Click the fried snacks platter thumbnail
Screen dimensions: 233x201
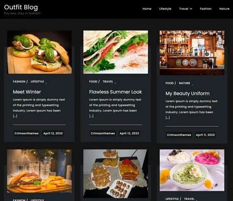point(116,173)
